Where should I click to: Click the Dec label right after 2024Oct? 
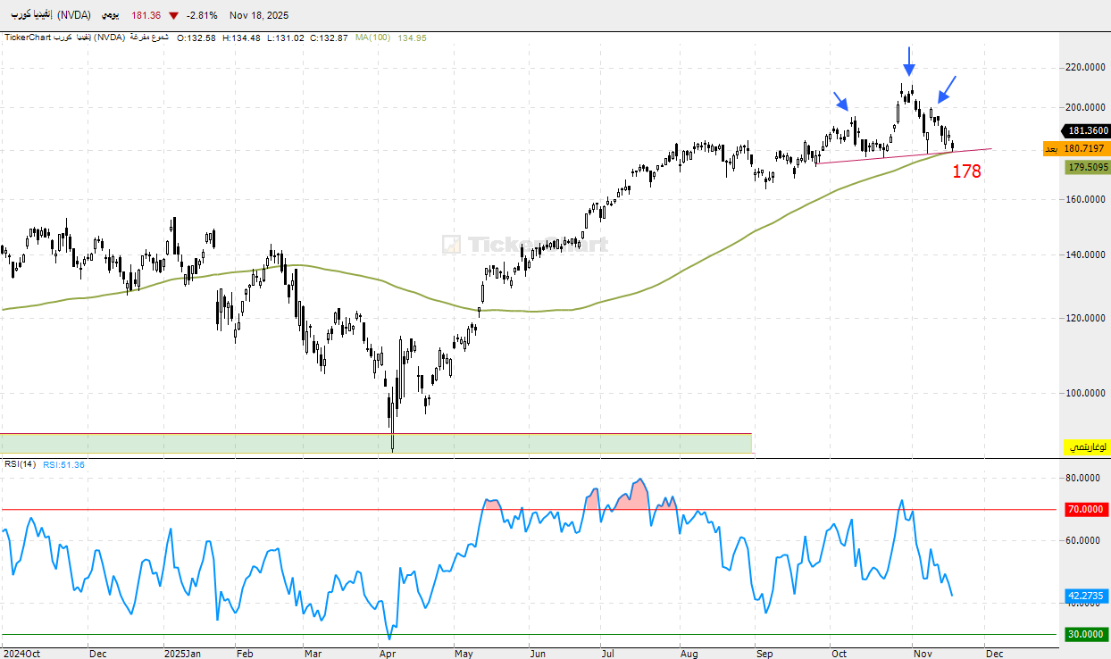coord(98,653)
